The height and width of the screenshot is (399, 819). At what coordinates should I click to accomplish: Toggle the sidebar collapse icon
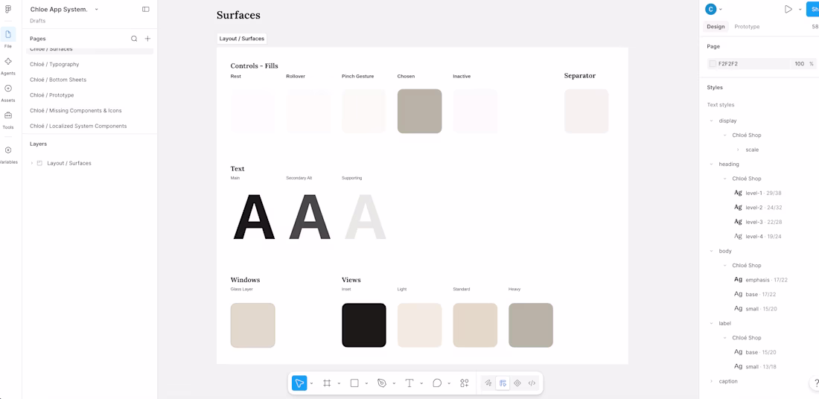pyautogui.click(x=146, y=10)
